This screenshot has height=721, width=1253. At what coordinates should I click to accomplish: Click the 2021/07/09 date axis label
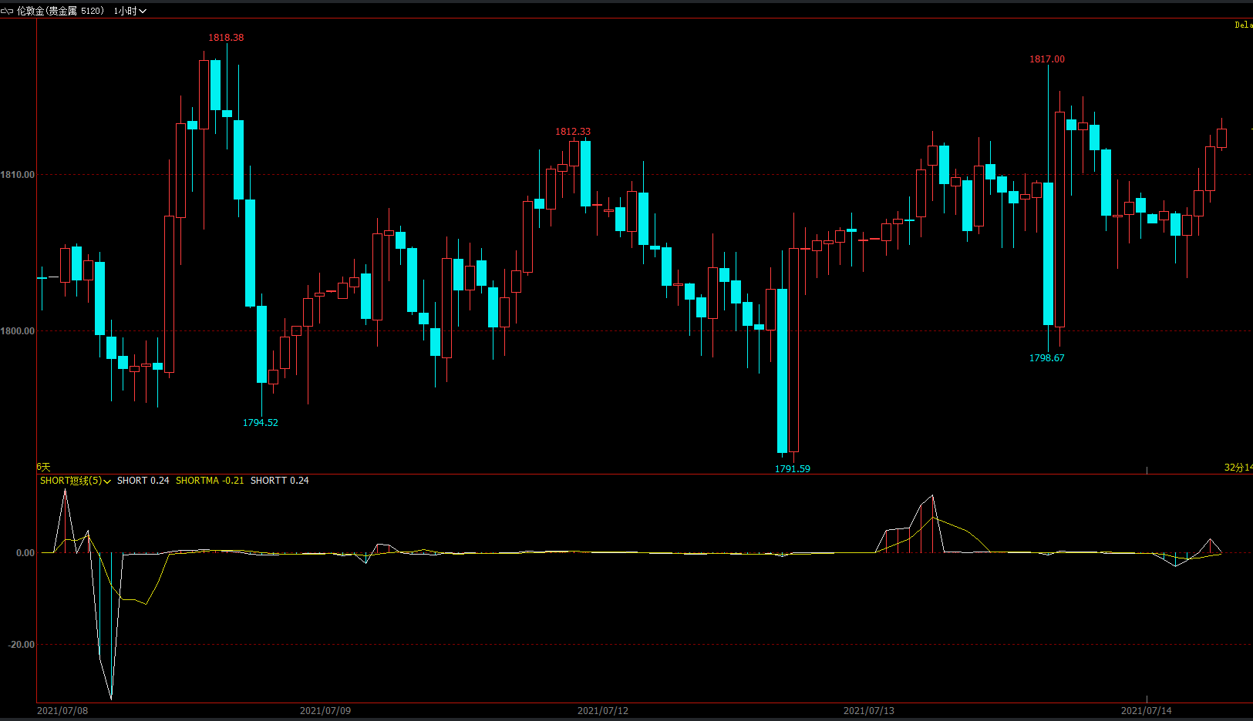tap(325, 711)
